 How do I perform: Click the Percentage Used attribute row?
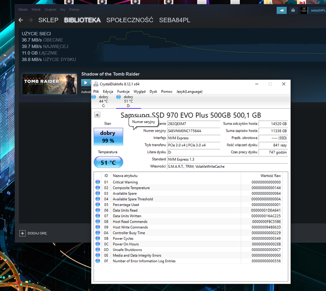click(x=188, y=205)
